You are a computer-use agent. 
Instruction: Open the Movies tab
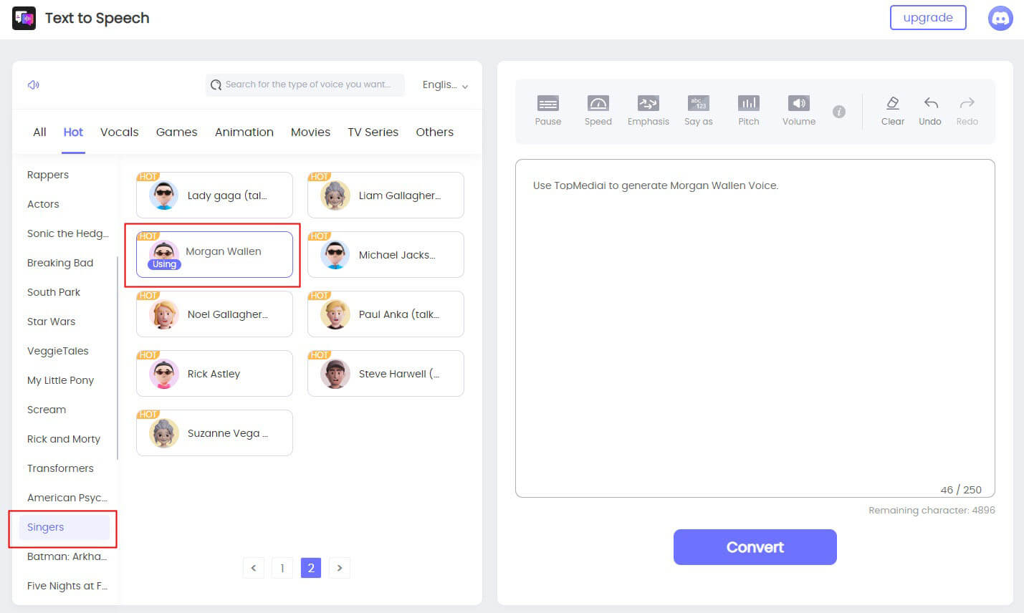click(310, 132)
